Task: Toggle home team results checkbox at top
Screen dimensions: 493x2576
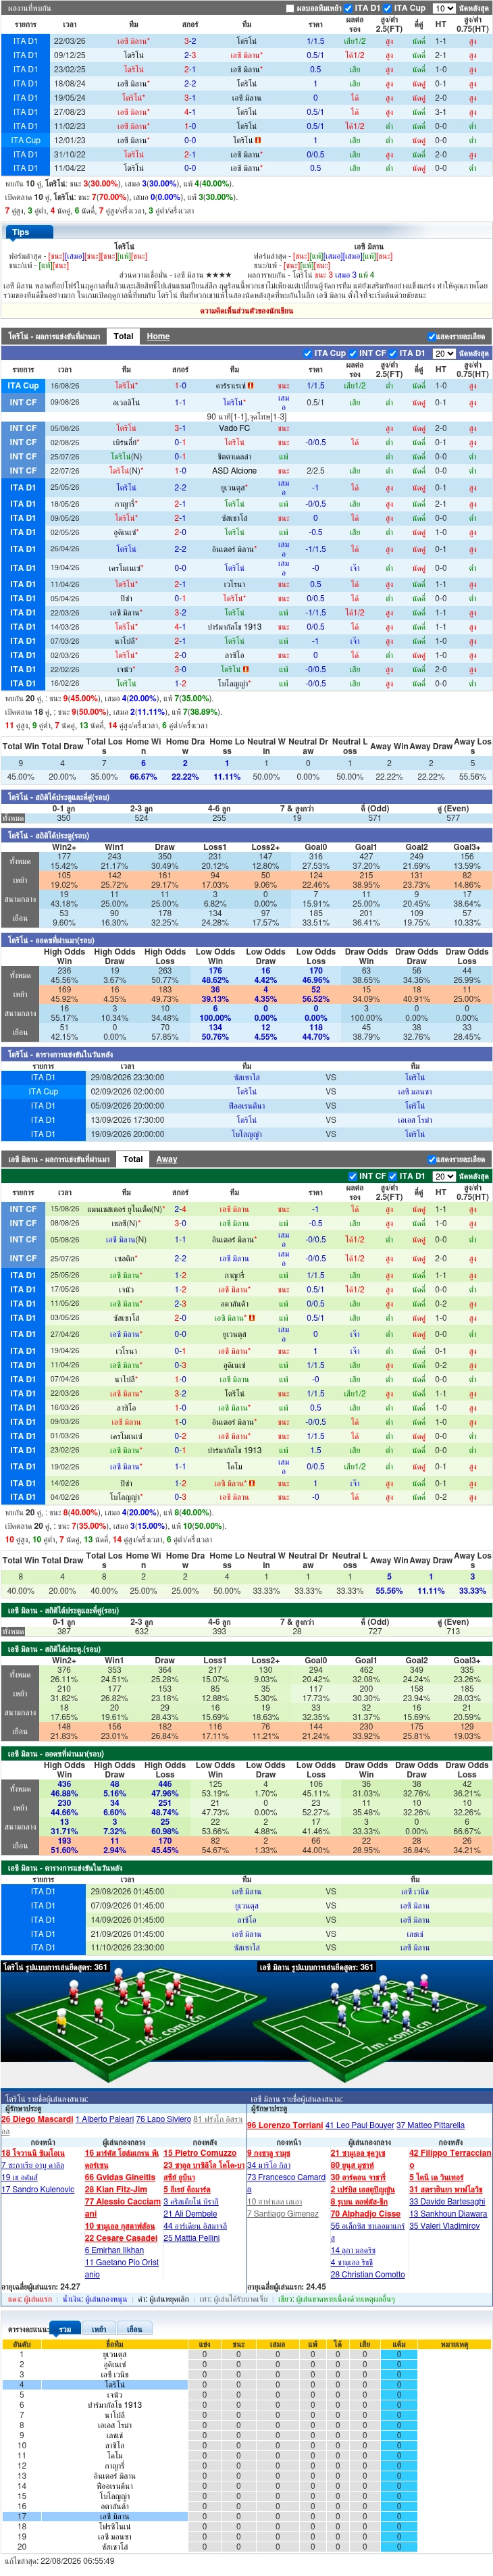Action: (x=291, y=8)
